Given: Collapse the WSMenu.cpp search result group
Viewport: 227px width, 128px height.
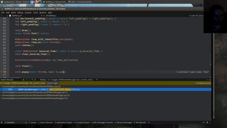Looking at the screenshot, I should (1, 86).
